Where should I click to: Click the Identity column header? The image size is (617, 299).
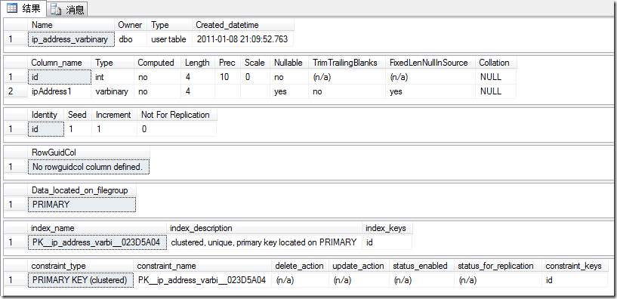click(x=46, y=115)
